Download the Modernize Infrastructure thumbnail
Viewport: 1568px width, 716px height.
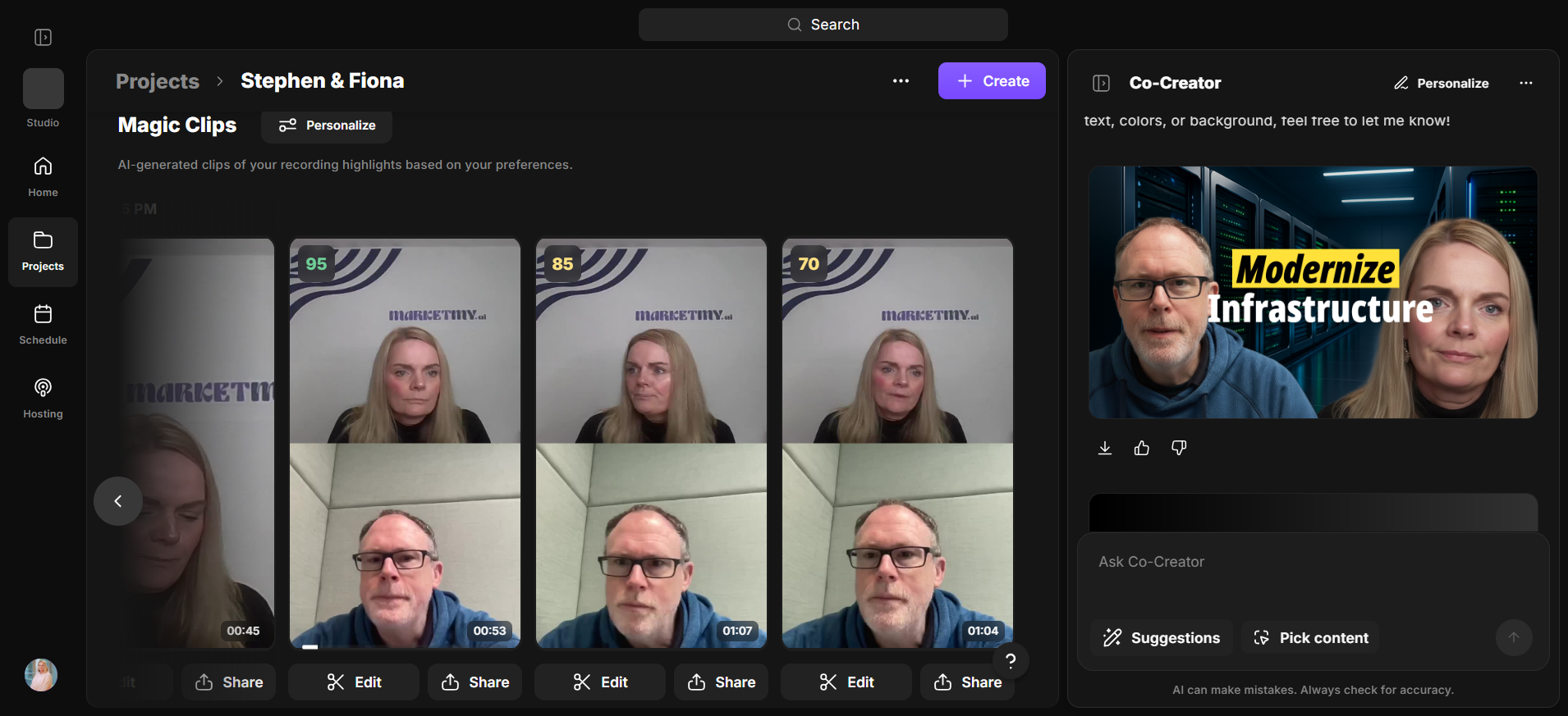(x=1105, y=448)
